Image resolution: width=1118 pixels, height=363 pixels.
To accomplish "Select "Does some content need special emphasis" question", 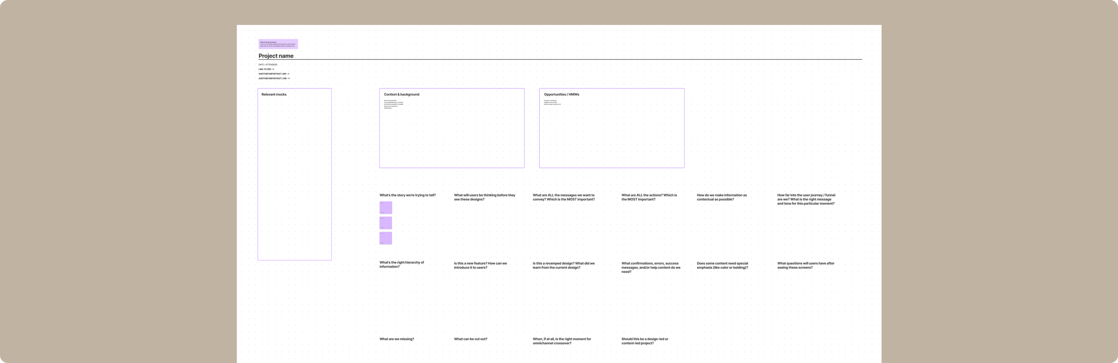I will point(723,265).
